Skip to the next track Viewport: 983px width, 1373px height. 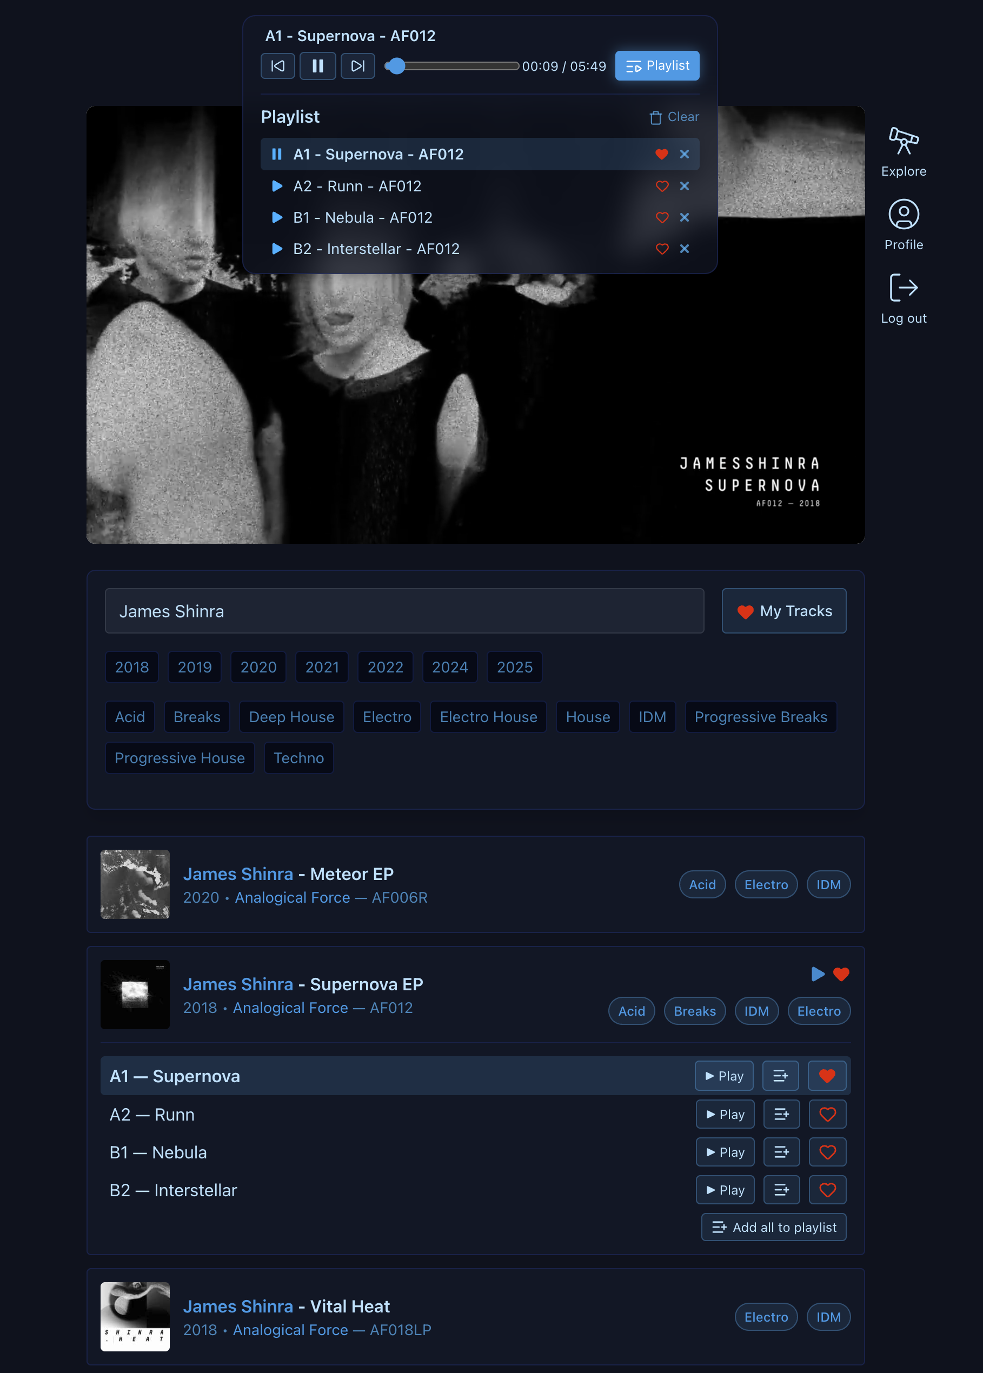(357, 66)
